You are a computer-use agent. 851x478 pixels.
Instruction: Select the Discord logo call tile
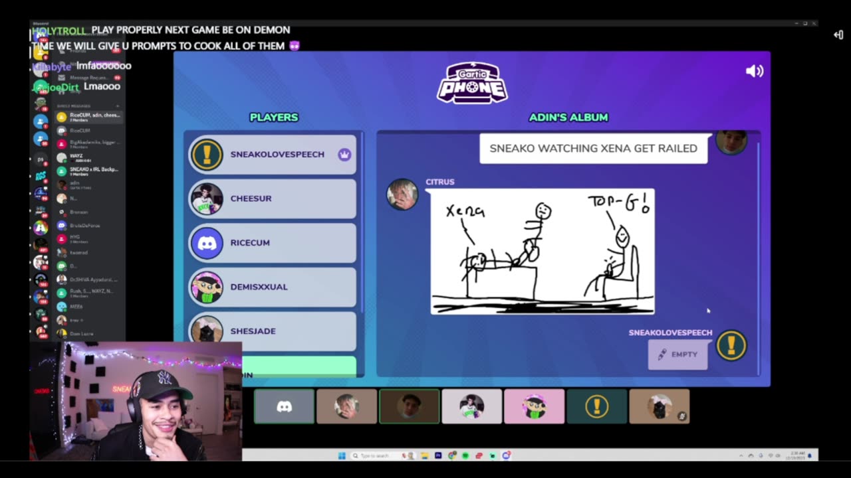(284, 406)
